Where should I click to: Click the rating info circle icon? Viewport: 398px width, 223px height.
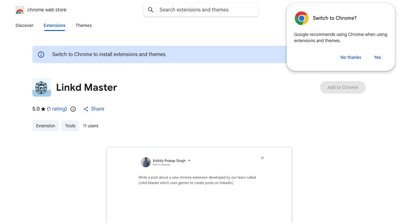pyautogui.click(x=73, y=109)
